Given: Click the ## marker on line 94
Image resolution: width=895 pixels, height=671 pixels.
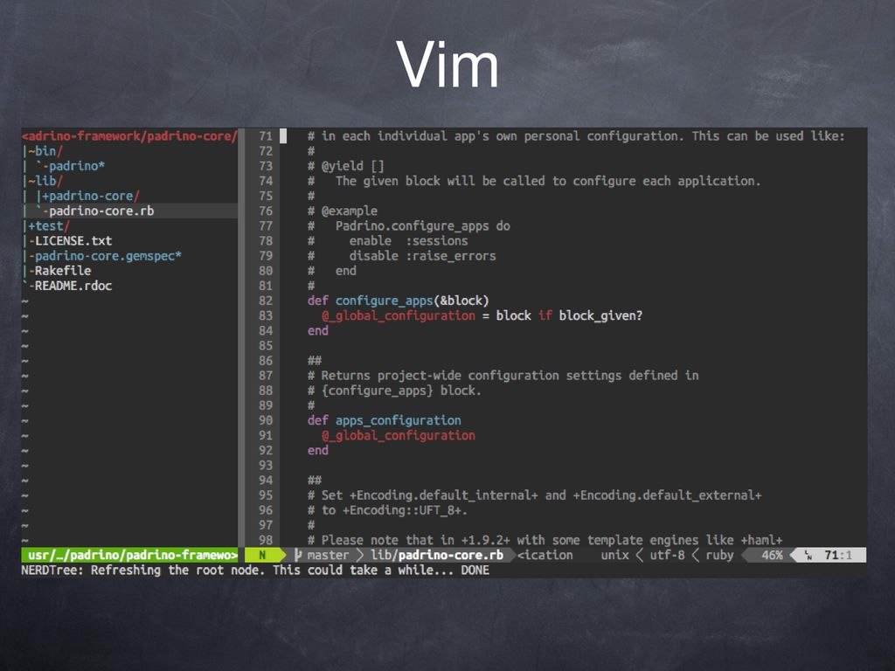Looking at the screenshot, I should coord(315,481).
